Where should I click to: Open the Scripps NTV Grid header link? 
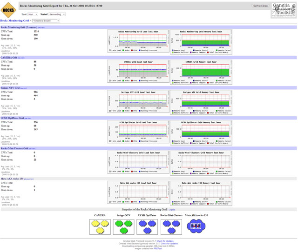click(10, 88)
